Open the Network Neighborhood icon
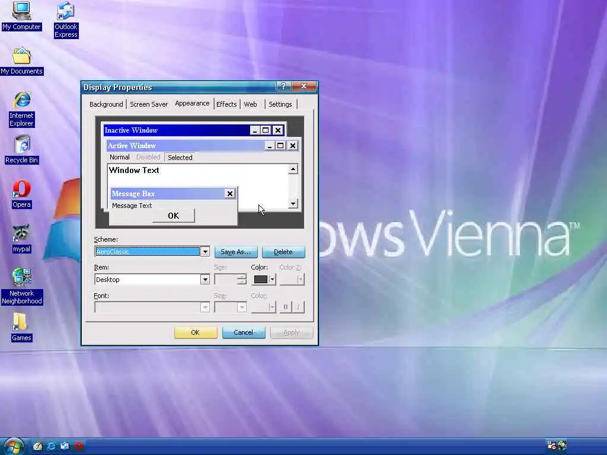Screen dimensions: 607x455 [x=22, y=286]
